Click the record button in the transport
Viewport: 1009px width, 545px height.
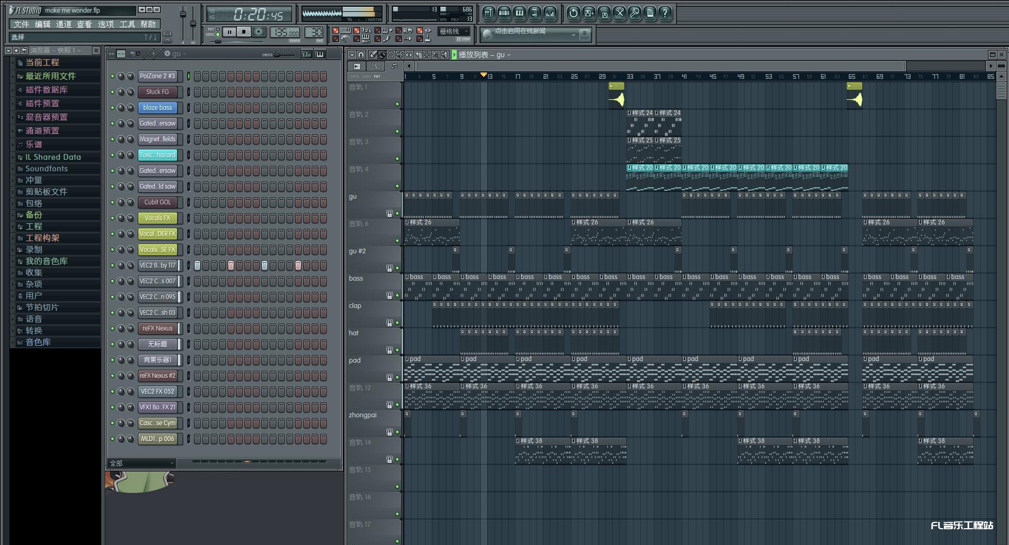pos(259,32)
